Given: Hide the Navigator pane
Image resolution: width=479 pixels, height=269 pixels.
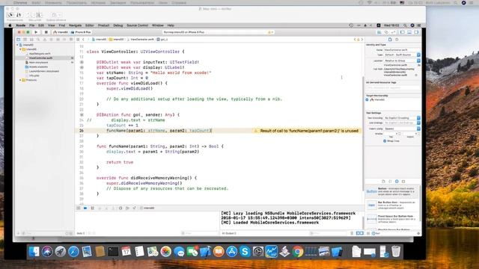Looking at the screenshot, I should (403, 32).
